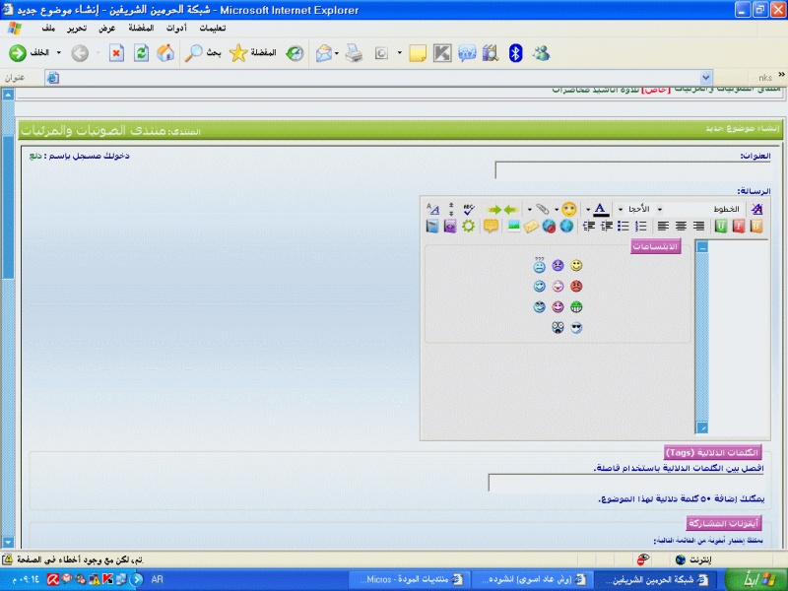Screen dimensions: 788x591
Task: Click the insert hyperlink globe icon
Action: [x=566, y=227]
